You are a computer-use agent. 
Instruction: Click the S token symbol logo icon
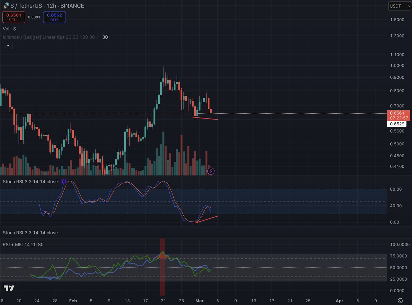point(6,5)
